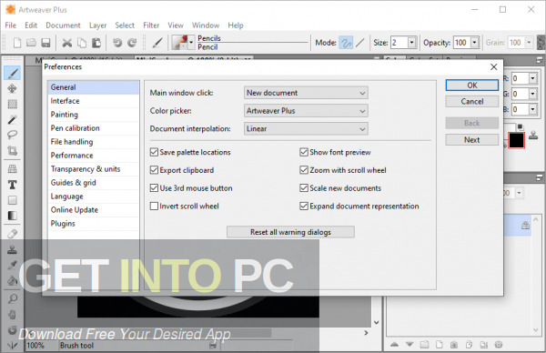Click the Next button
Viewport: 546px width, 353px height.
[x=471, y=139]
